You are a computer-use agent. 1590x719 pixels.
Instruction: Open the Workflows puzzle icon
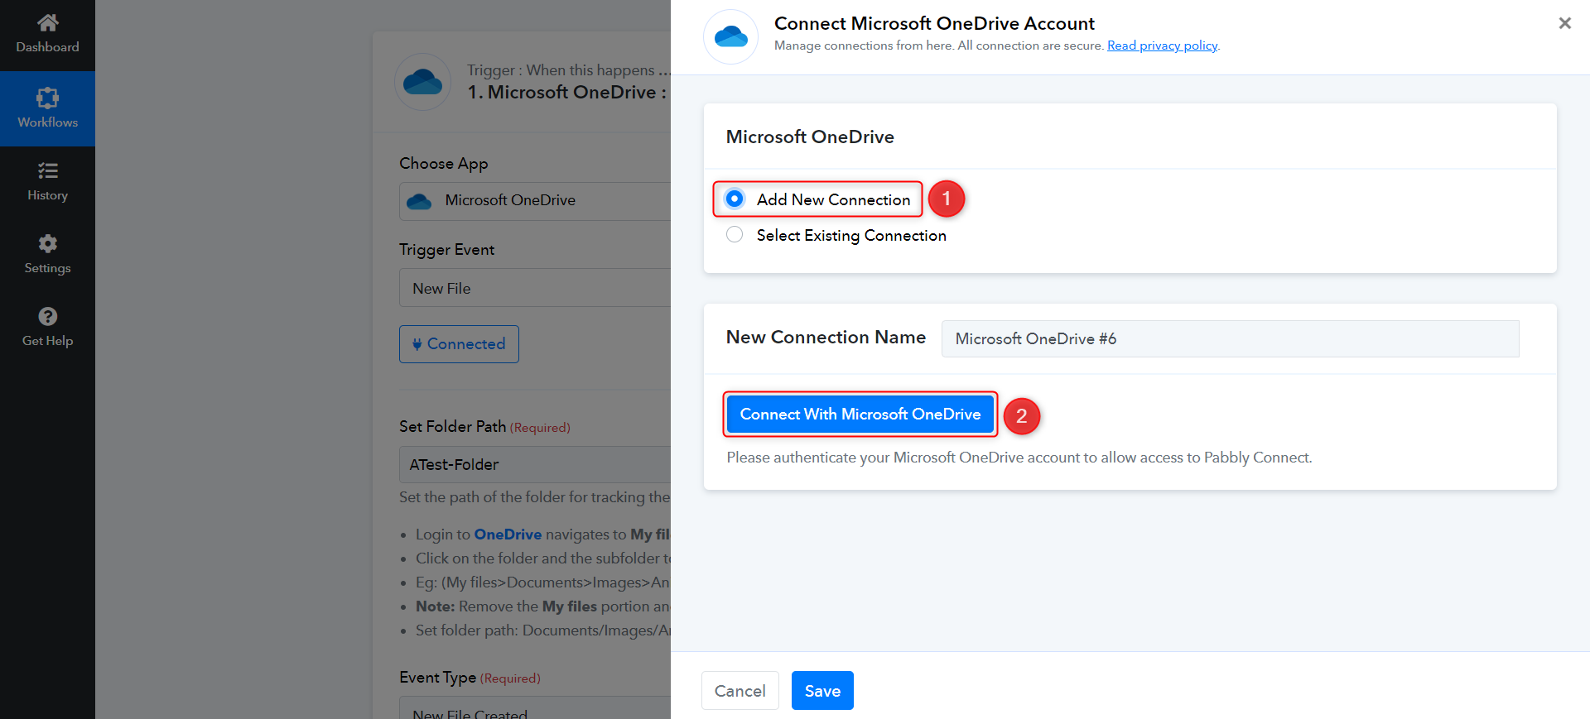tap(47, 98)
